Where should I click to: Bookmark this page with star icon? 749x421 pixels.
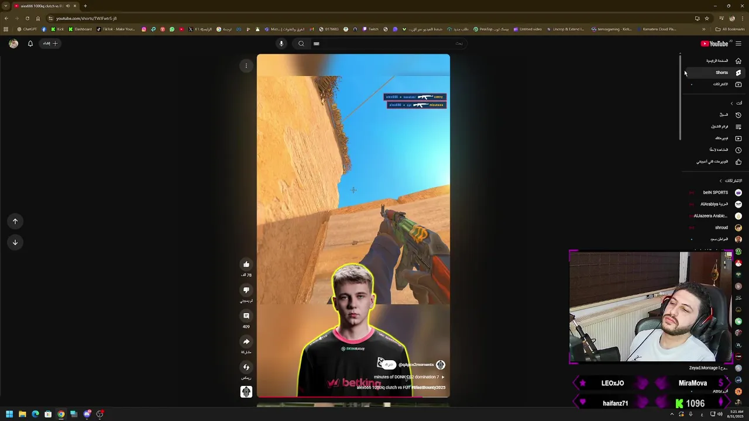pos(707,18)
